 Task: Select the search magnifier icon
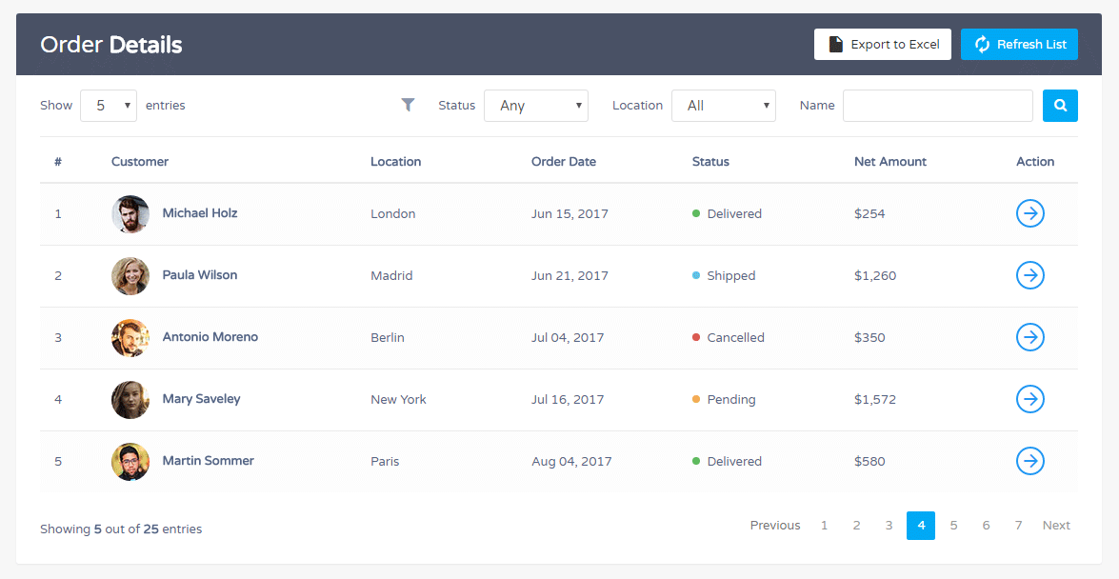tap(1060, 105)
